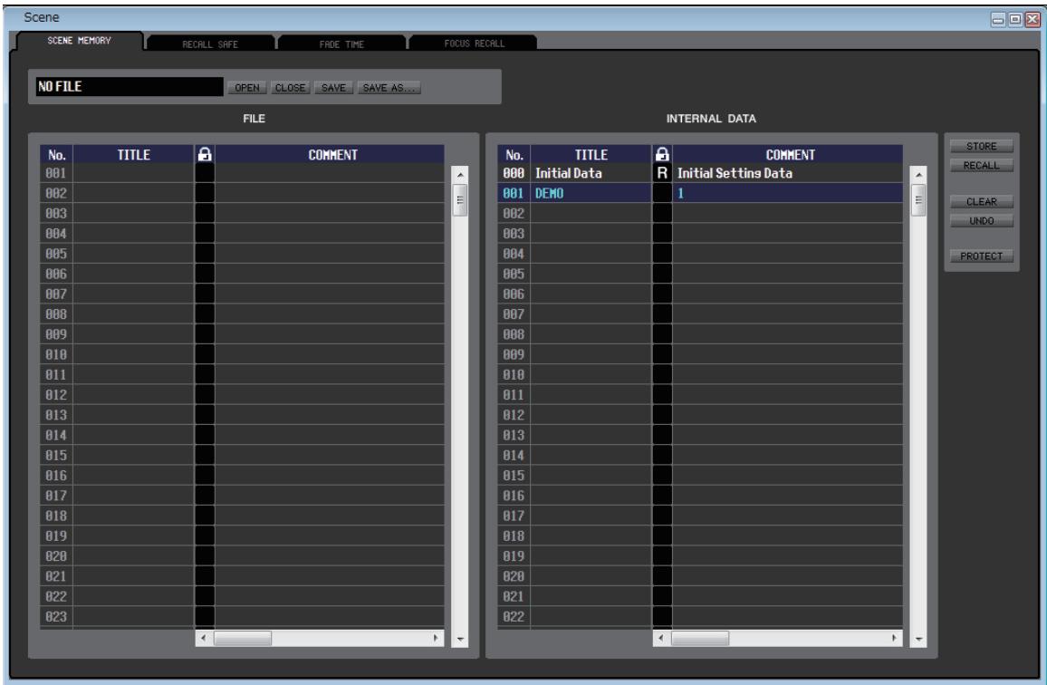This screenshot has height=685, width=1047.
Task: Select FILE scene number 008
Action: (56, 314)
